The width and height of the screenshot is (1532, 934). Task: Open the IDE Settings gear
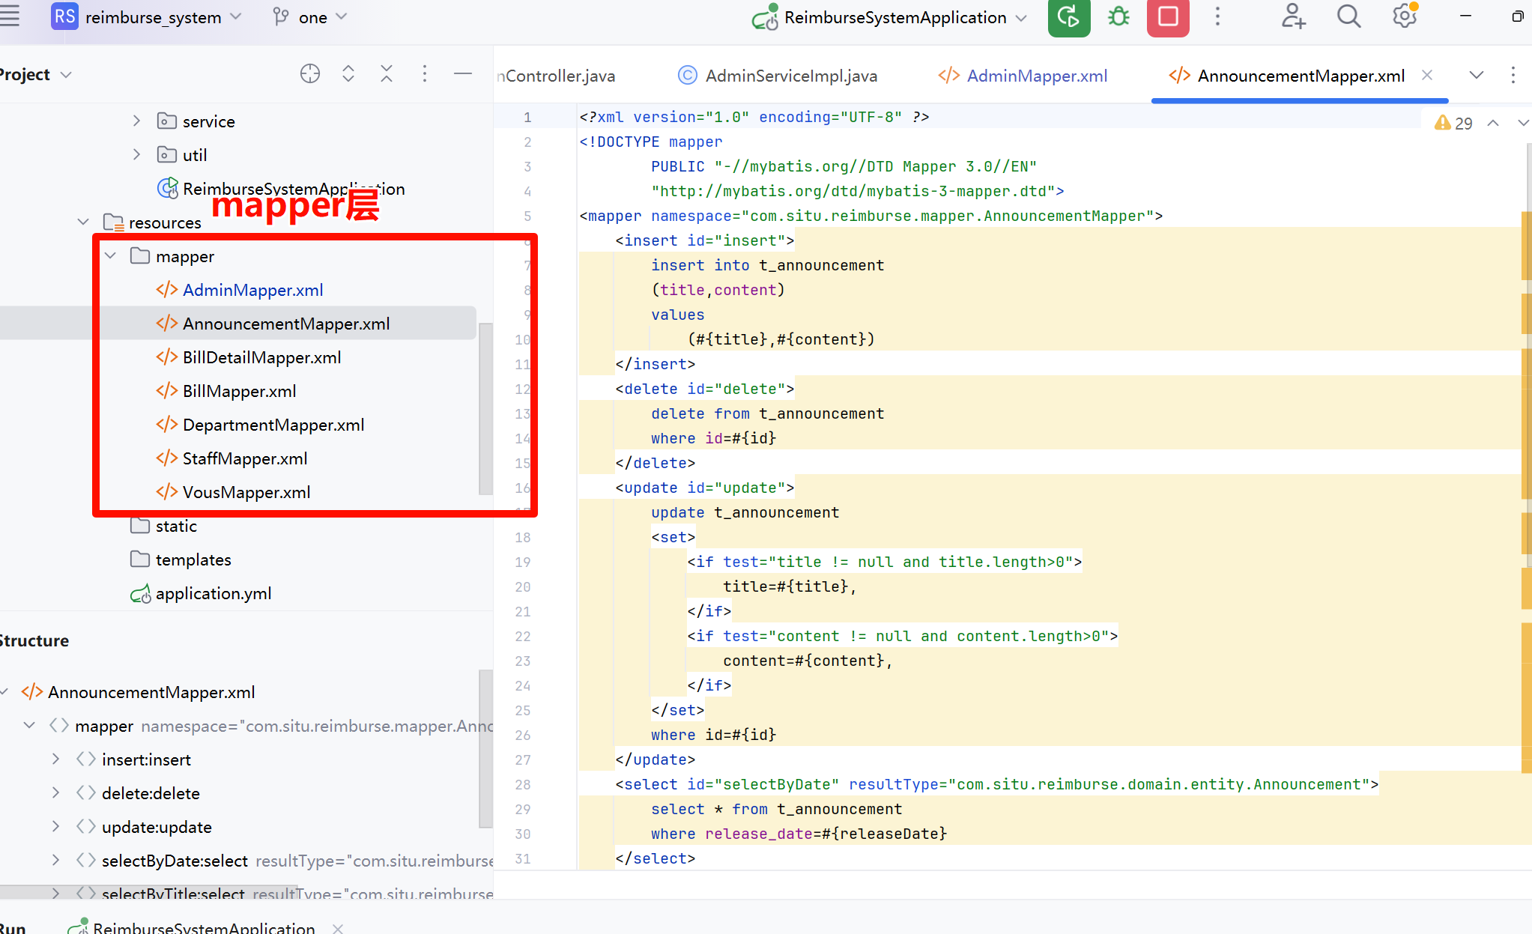pos(1404,18)
